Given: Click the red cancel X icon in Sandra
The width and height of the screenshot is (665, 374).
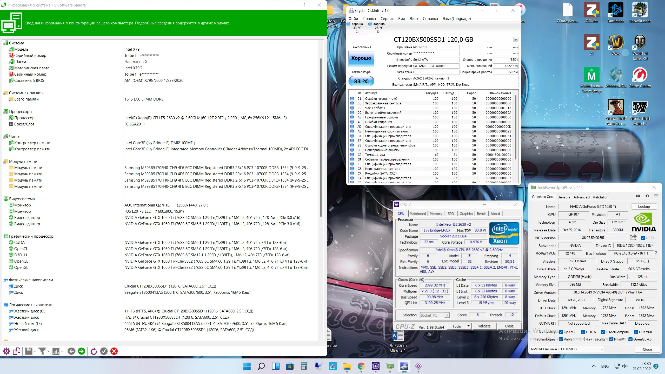Looking at the screenshot, I should pos(114,351).
